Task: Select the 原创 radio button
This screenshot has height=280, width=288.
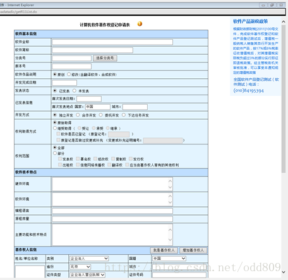Action: tap(55, 74)
